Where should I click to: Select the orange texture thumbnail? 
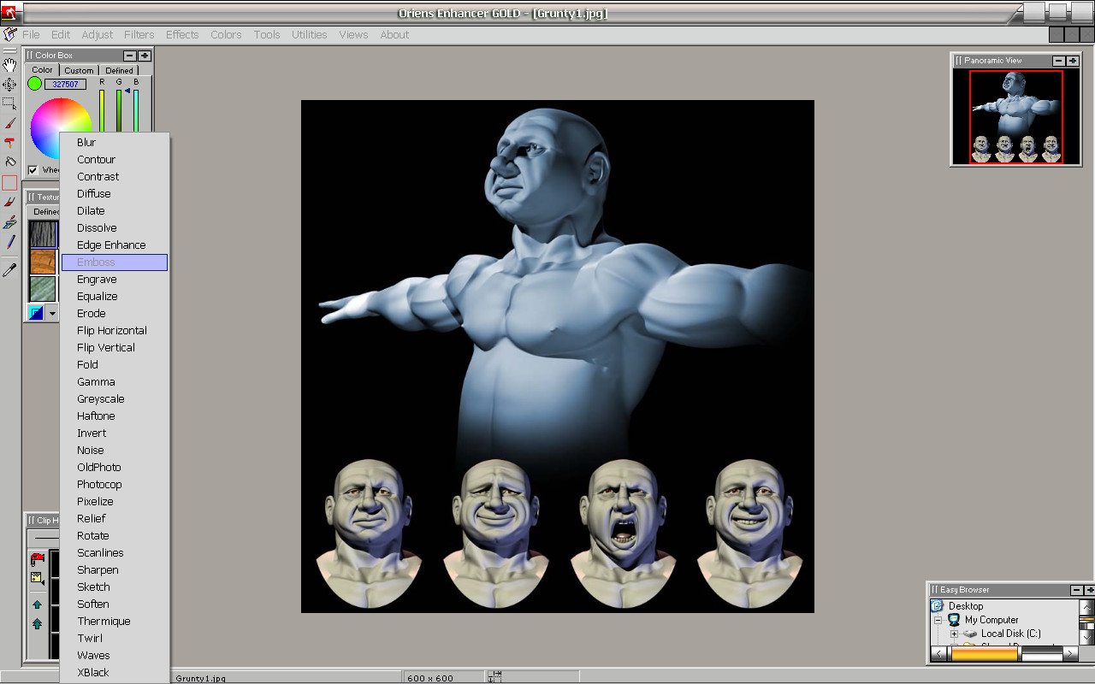pyautogui.click(x=43, y=262)
